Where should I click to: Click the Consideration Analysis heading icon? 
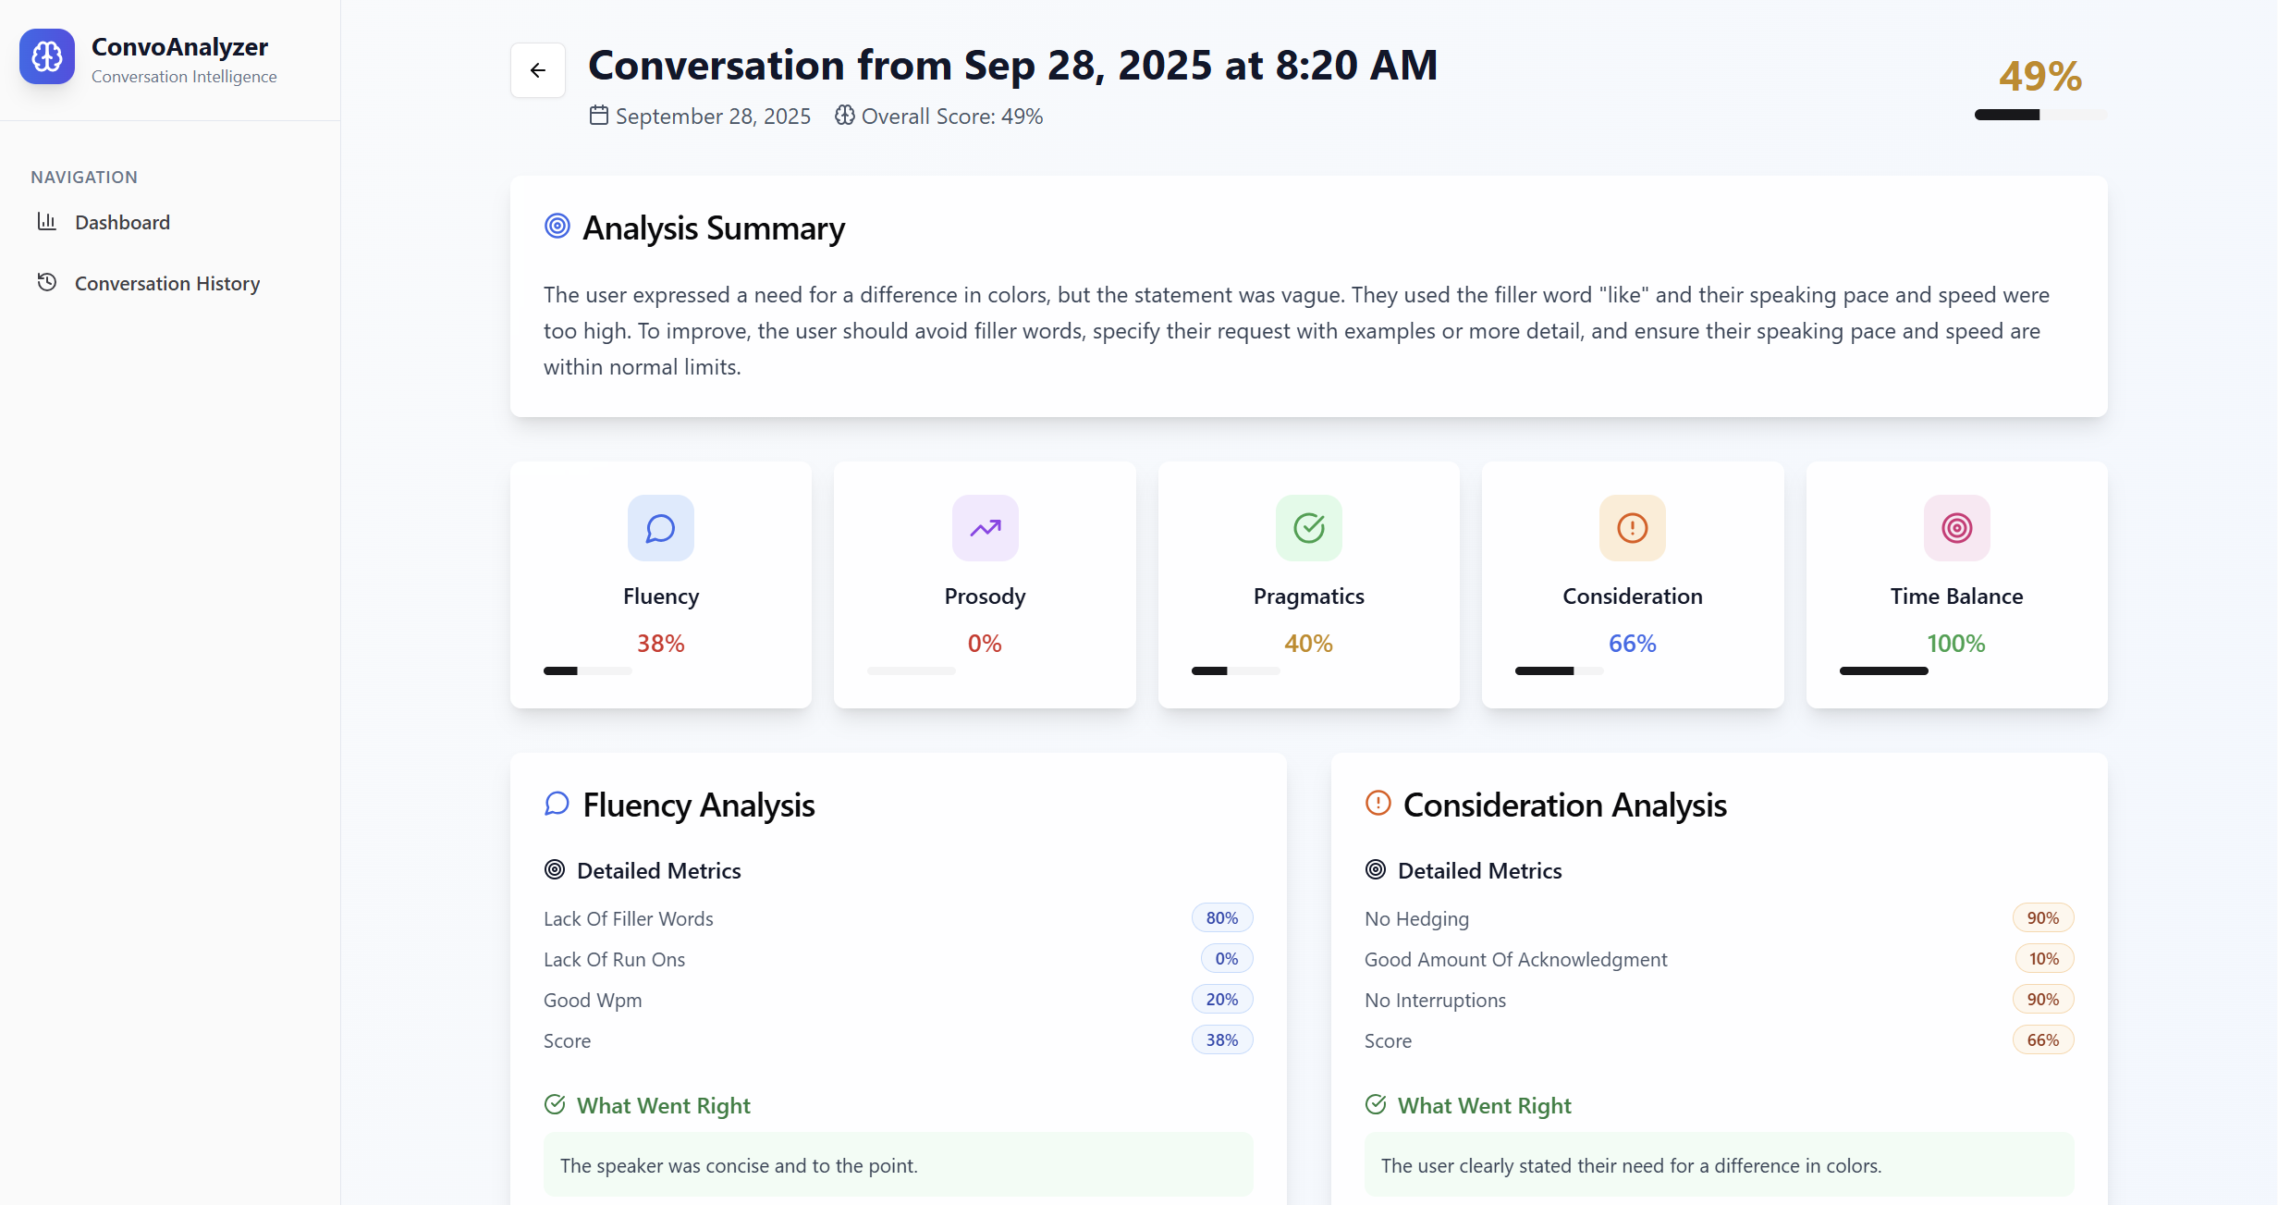1378,804
